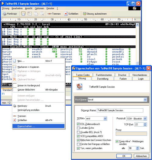Expand the Protokoll SSH - Blowfish dropdown

click(145, 118)
